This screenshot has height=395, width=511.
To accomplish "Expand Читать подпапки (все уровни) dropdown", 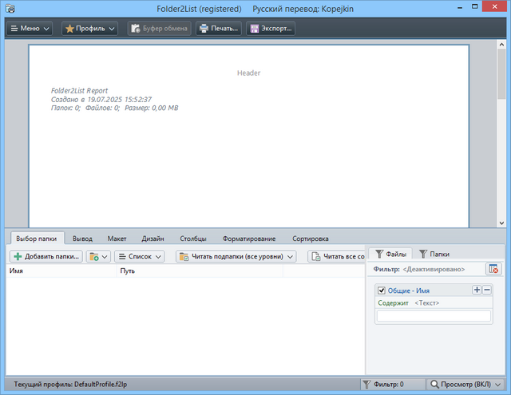I will tap(236, 257).
